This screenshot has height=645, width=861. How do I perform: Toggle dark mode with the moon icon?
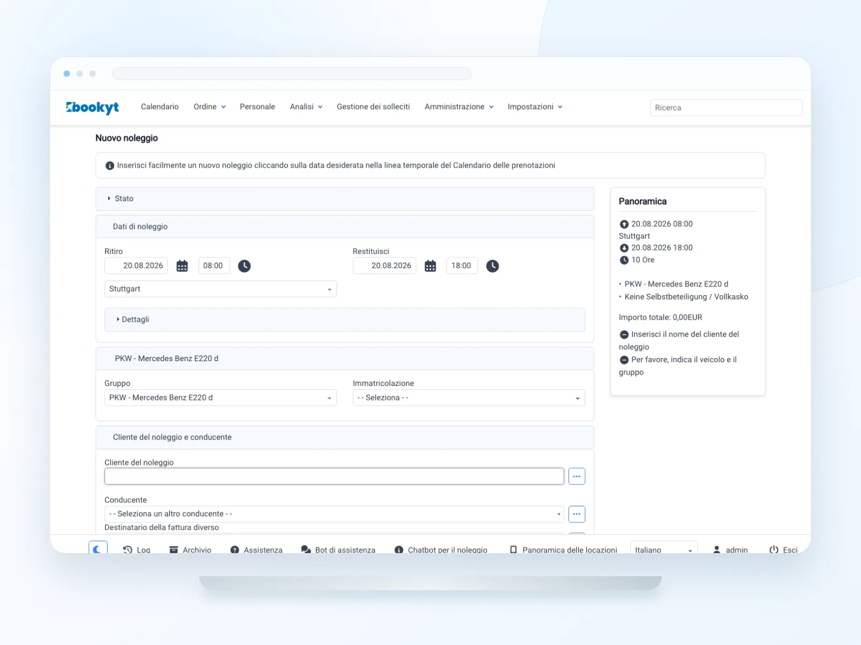click(98, 548)
